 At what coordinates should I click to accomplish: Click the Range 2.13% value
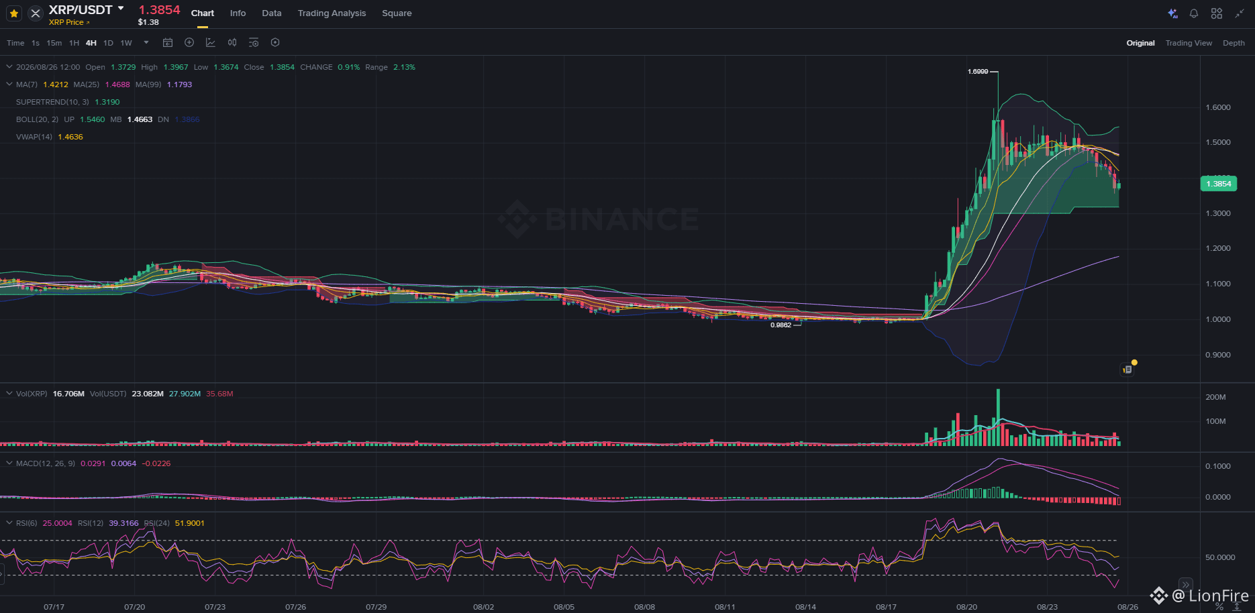[404, 67]
